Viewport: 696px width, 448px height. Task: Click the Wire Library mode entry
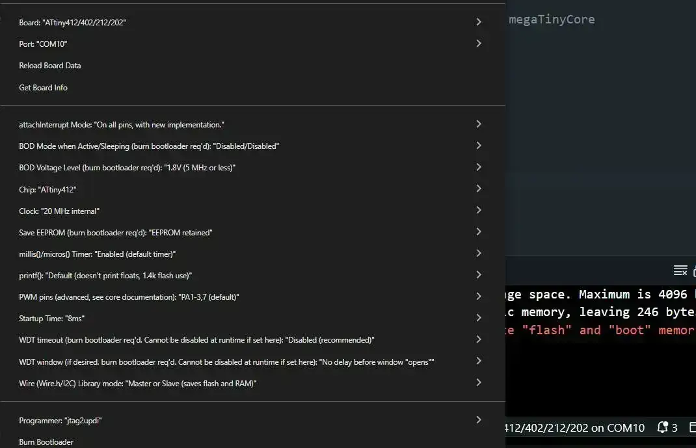pos(138,384)
